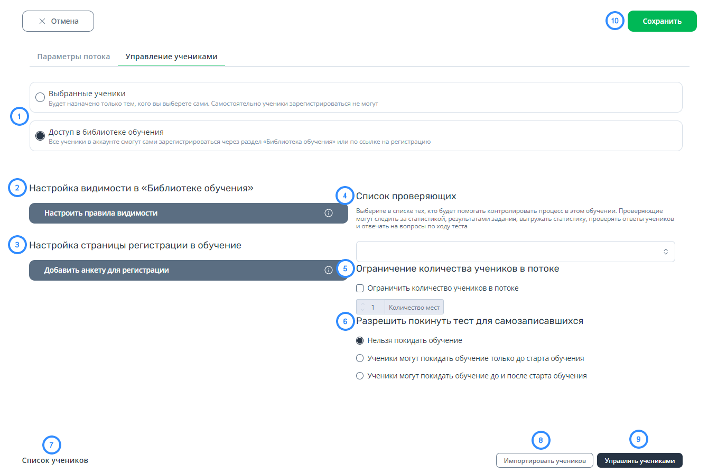The image size is (708, 473).
Task: Click heading Ограничение количества учеников в потоке
Action: click(x=458, y=268)
